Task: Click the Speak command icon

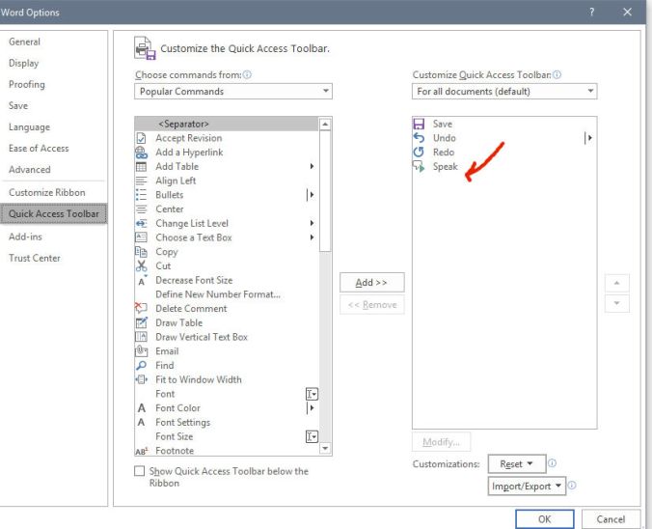Action: (x=419, y=167)
